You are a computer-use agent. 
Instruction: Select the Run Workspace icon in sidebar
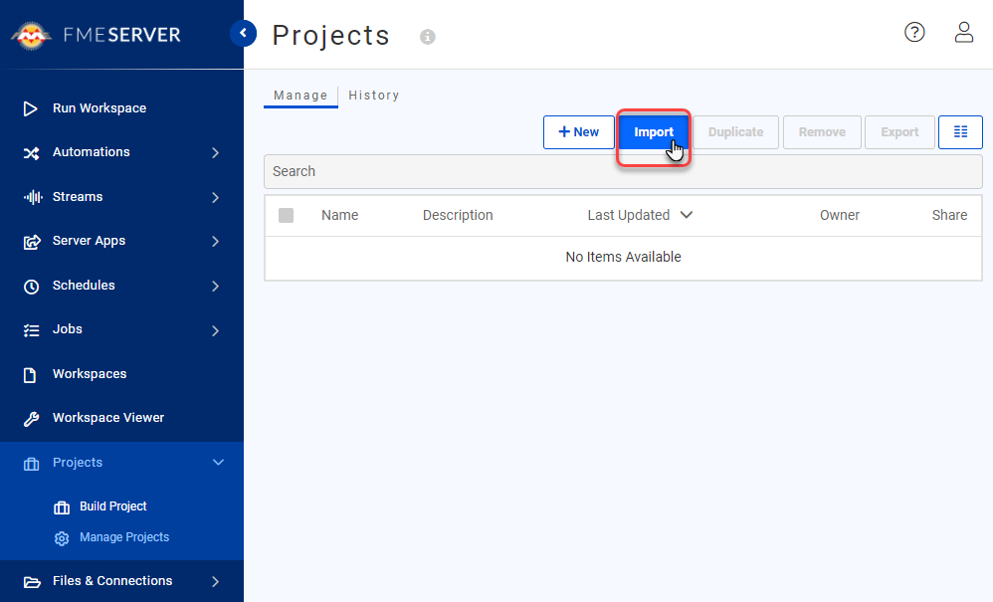tap(30, 107)
